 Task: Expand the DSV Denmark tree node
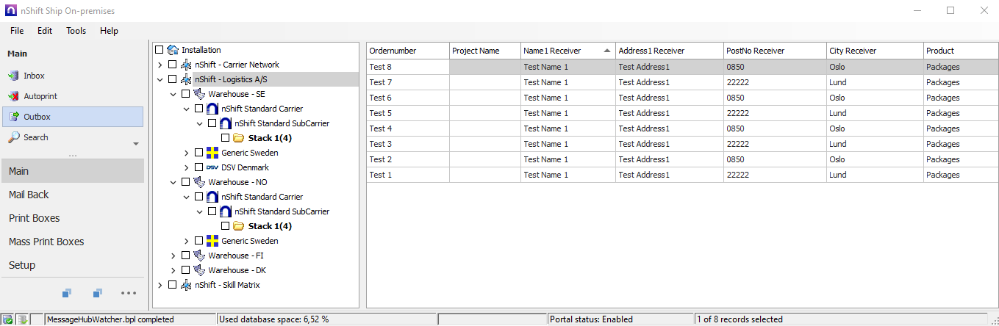[186, 167]
